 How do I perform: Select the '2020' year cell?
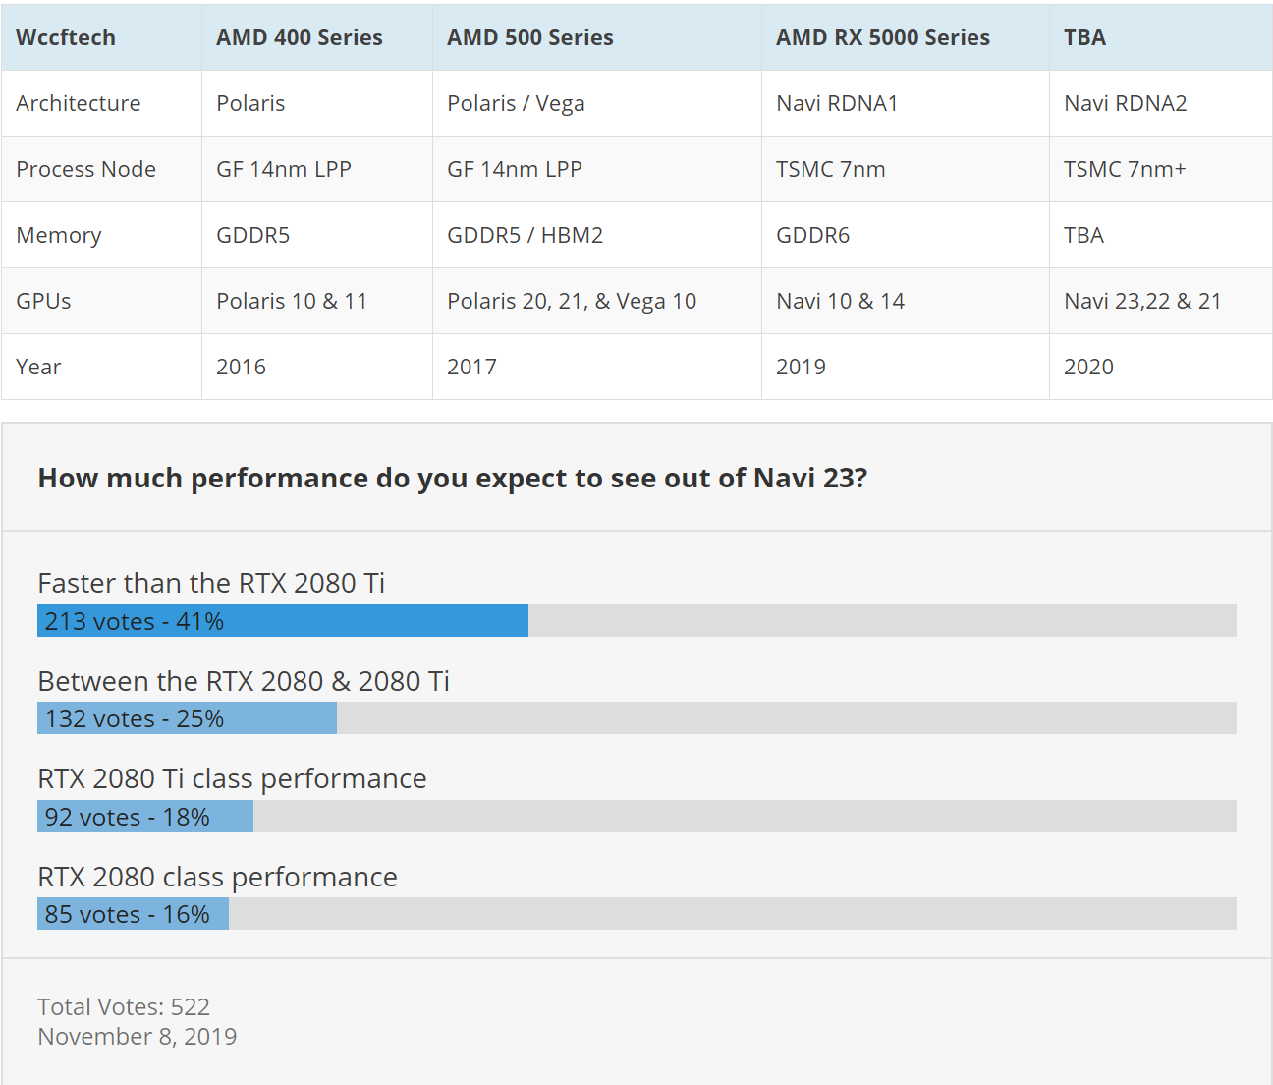coord(1161,367)
